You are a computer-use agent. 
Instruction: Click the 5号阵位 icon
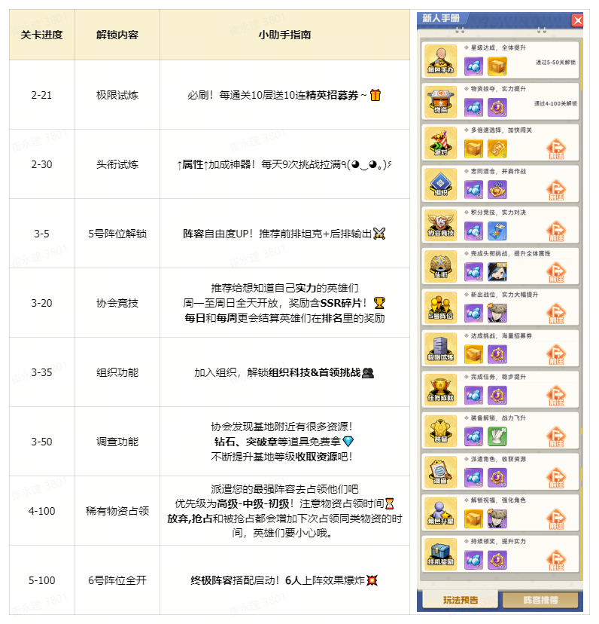coord(440,307)
